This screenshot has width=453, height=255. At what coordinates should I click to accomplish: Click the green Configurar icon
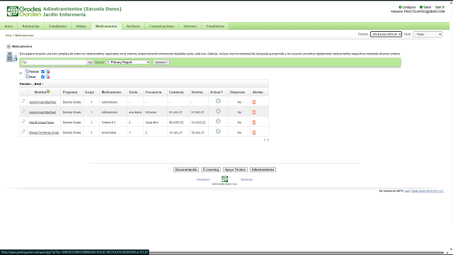pos(400,7)
